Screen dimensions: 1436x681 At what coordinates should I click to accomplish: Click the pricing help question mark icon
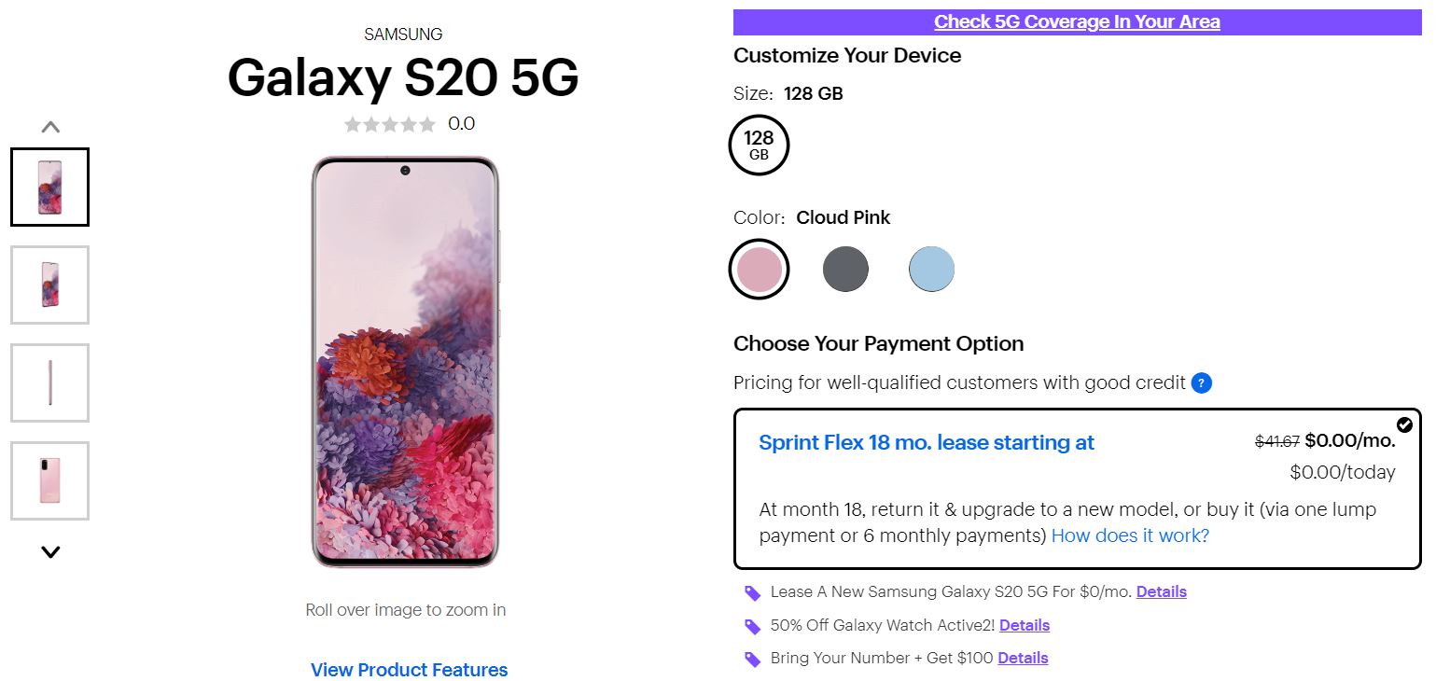tap(1202, 382)
